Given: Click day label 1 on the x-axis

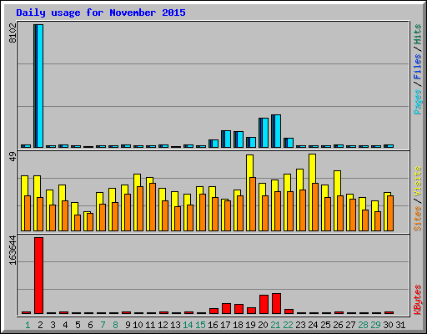Looking at the screenshot, I should [28, 325].
